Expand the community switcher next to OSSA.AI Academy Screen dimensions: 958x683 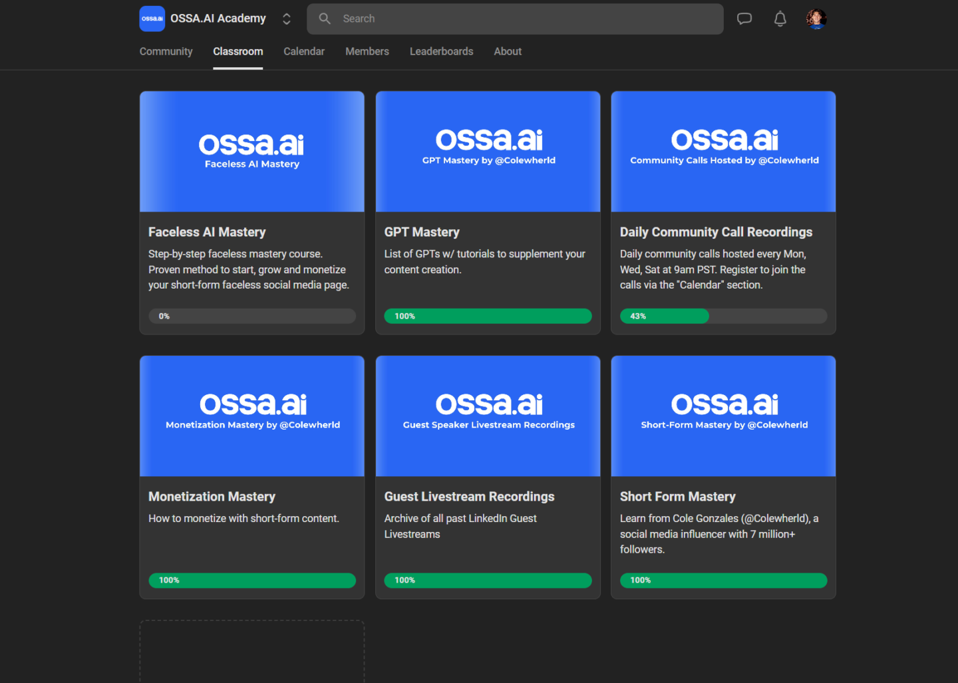(286, 19)
